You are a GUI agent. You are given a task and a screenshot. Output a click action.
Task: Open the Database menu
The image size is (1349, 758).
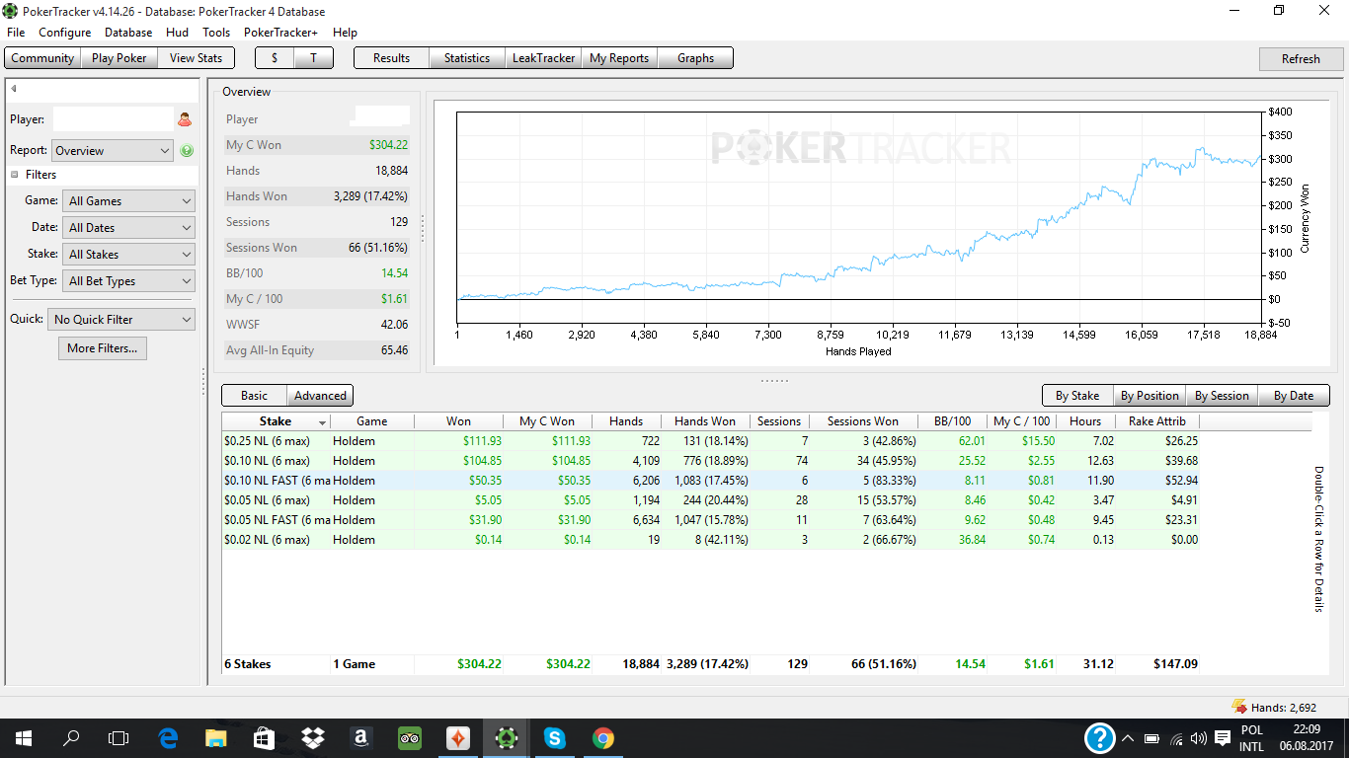coord(128,33)
